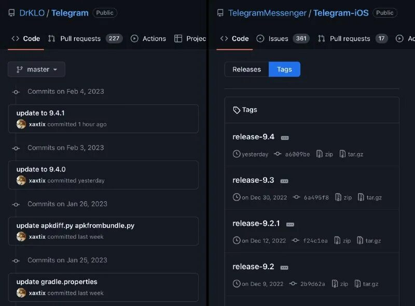Expand ellipsis details for release-9.2.1
Image resolution: width=415 pixels, height=306 pixels.
pos(290,225)
